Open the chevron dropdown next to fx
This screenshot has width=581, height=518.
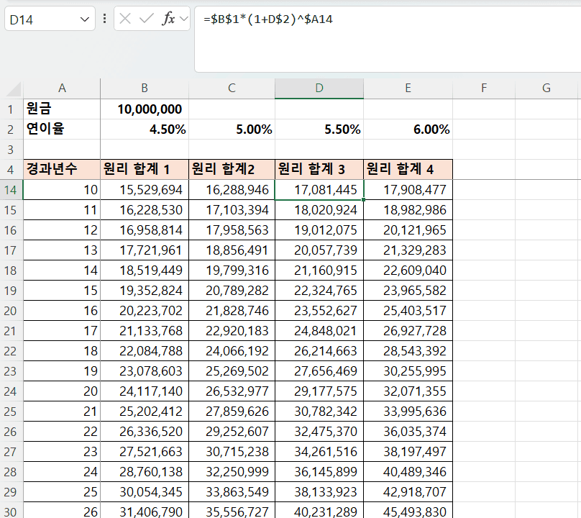pyautogui.click(x=183, y=19)
